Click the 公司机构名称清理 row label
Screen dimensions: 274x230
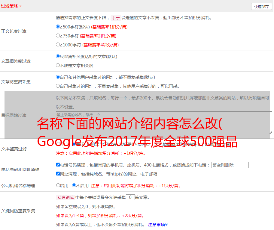(x=18, y=186)
